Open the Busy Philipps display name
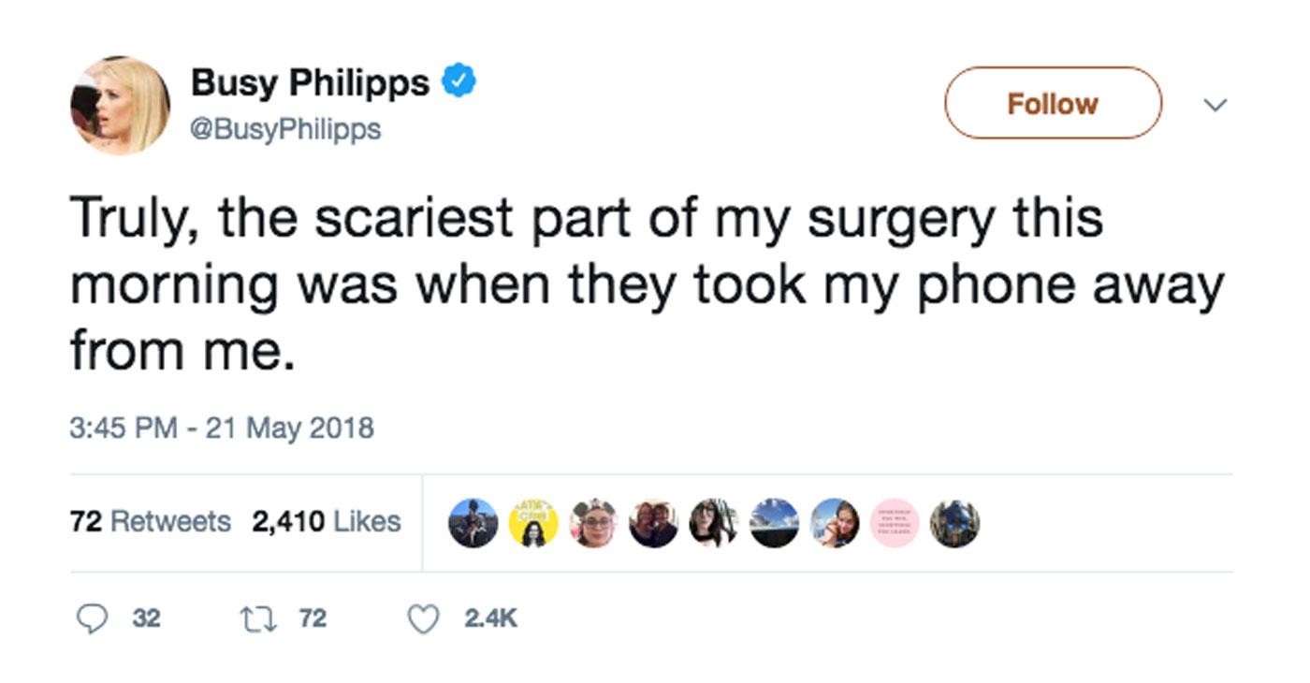 (310, 83)
